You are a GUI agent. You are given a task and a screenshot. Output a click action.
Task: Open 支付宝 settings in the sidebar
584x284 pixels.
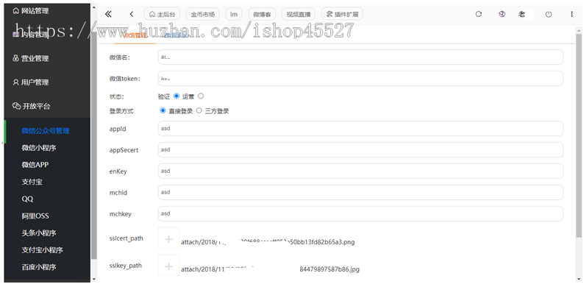32,182
